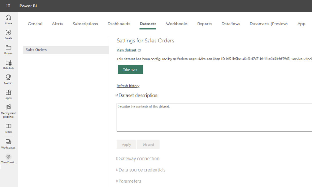Open the app launcher waffle icon
Viewport: 312px width, 187px height.
(8, 6)
